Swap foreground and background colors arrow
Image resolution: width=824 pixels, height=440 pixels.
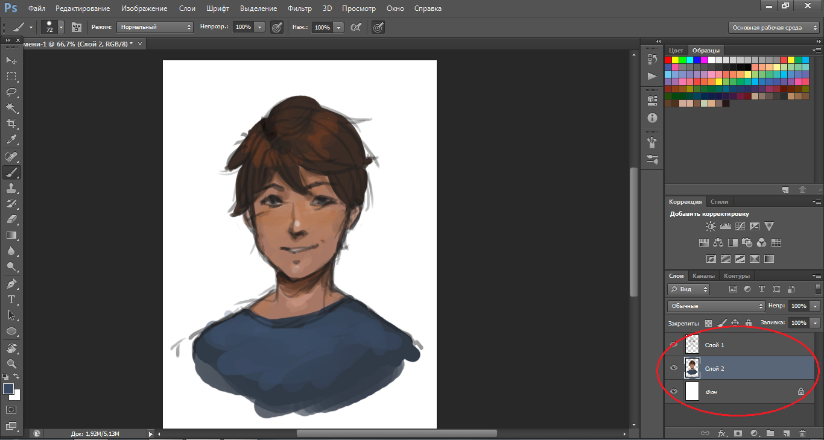[17, 377]
